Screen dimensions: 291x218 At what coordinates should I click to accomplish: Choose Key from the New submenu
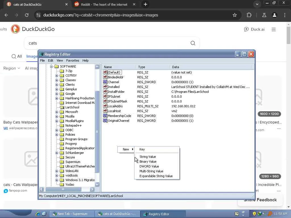pyautogui.click(x=157, y=149)
